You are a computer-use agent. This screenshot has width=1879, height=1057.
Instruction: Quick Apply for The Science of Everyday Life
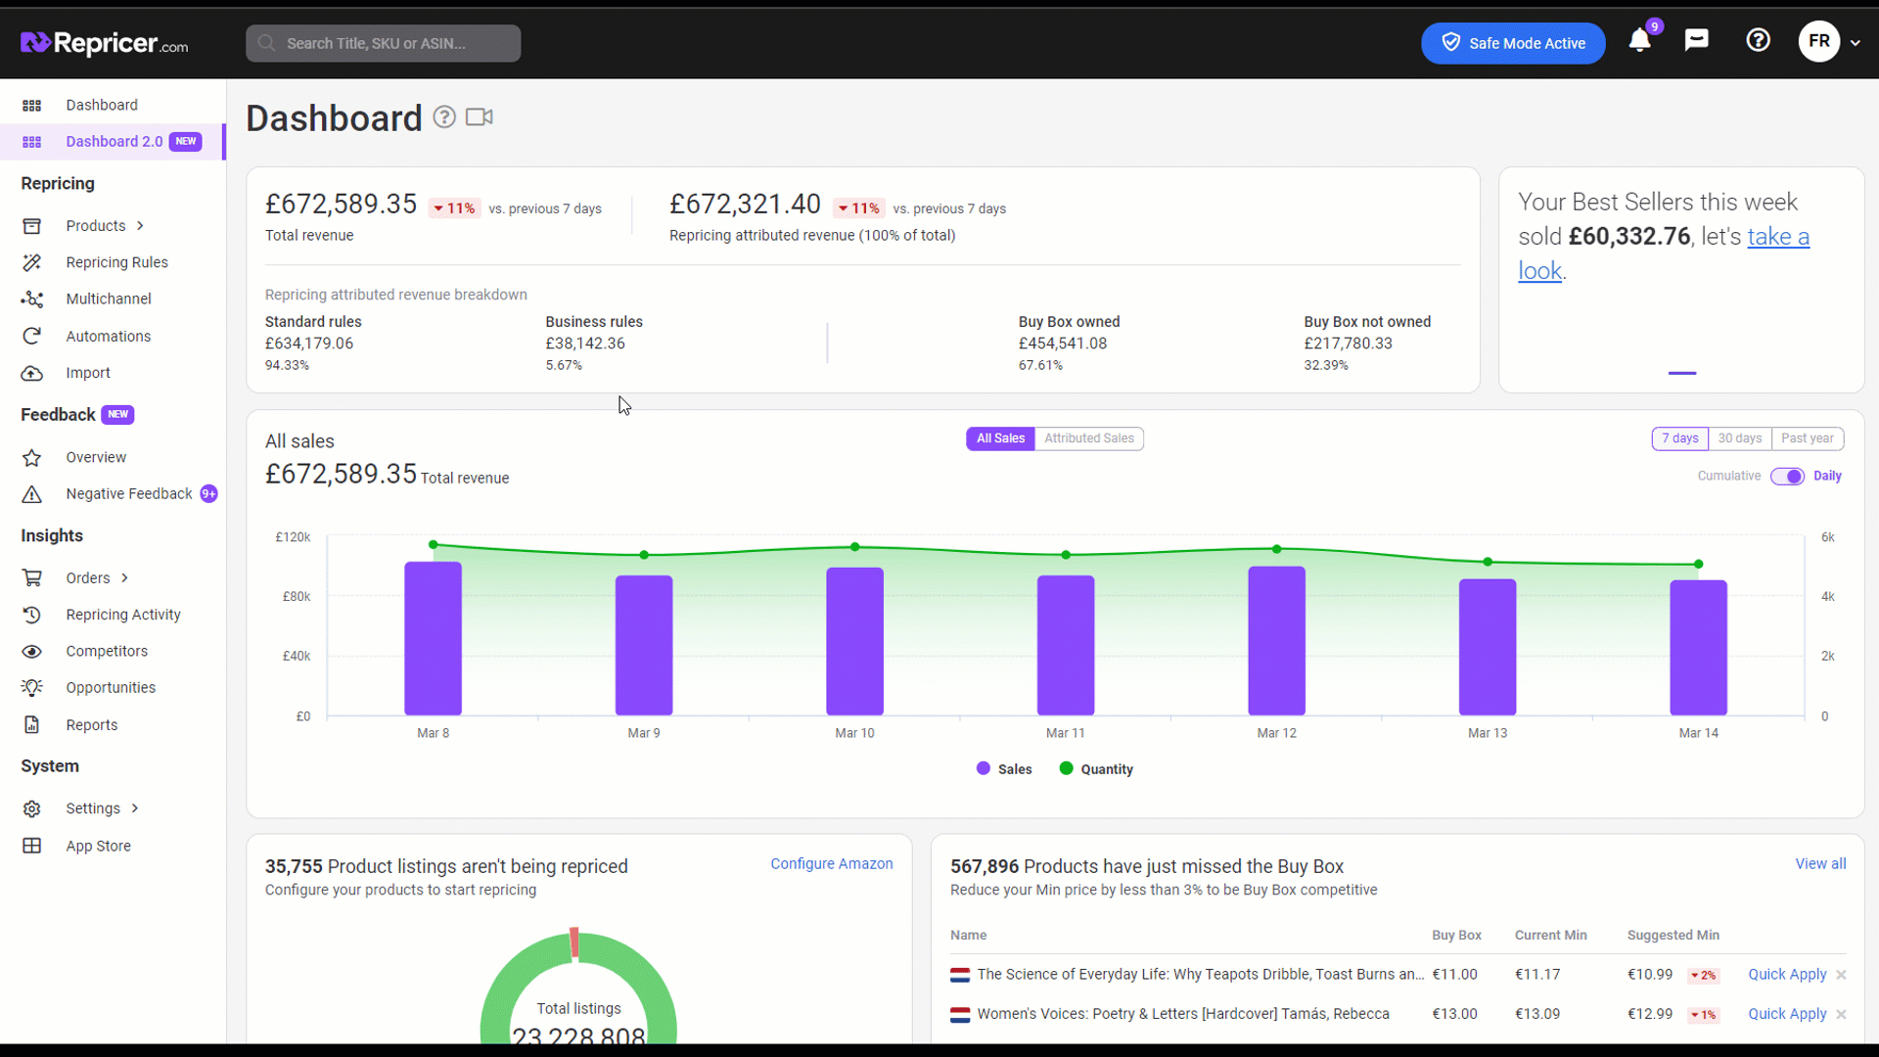point(1787,975)
